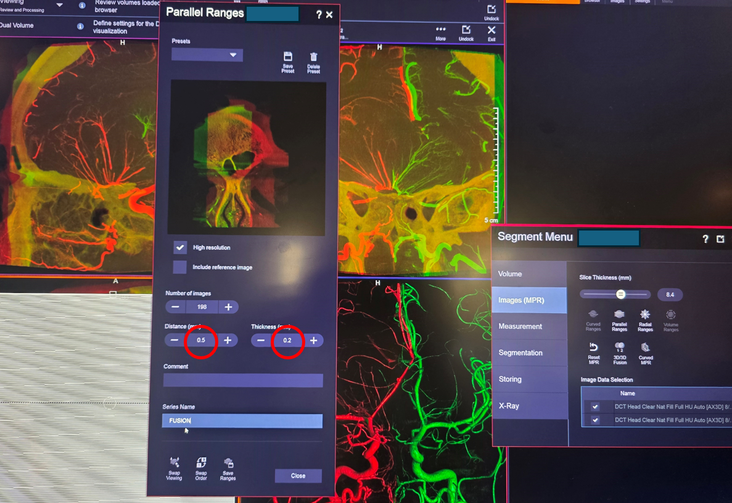
Task: Adjust the Slice Thickness slider handle
Action: pyautogui.click(x=621, y=295)
